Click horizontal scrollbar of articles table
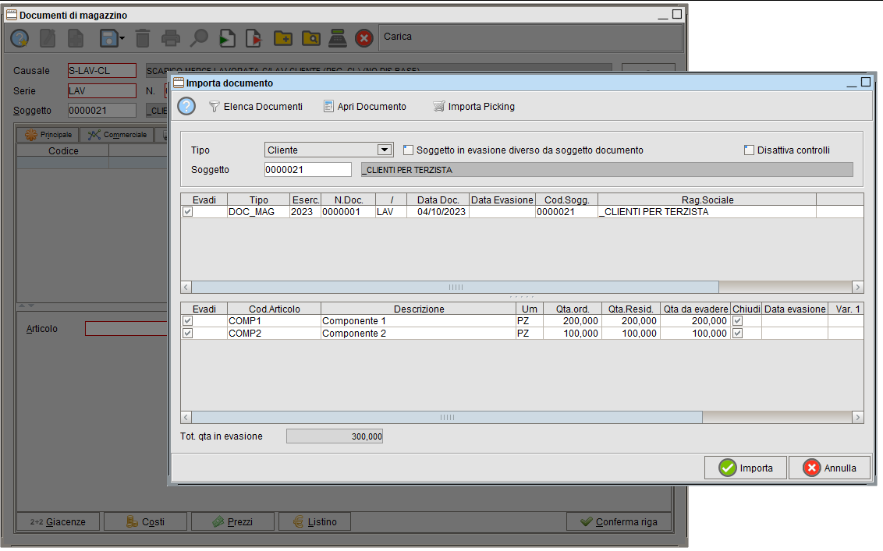Viewport: 883px width, 551px height. click(x=446, y=418)
